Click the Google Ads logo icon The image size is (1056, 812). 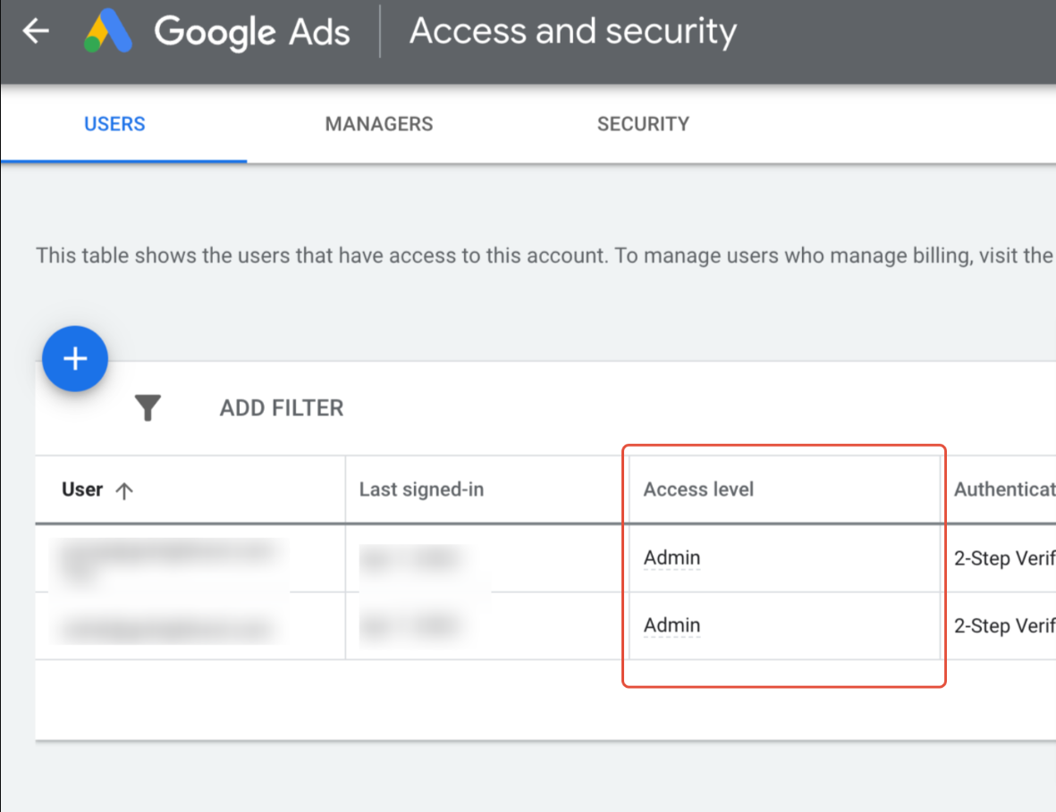[108, 32]
